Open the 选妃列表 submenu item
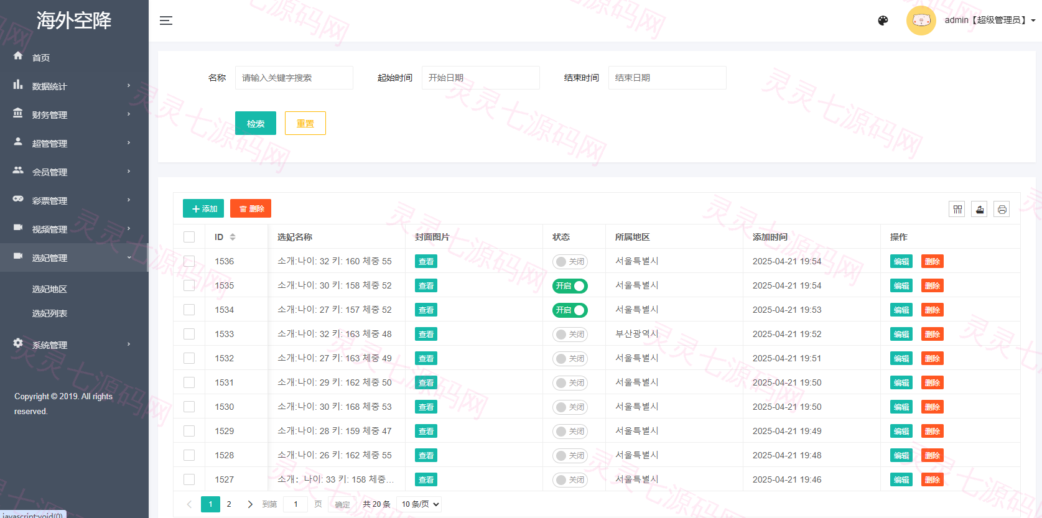Image resolution: width=1042 pixels, height=518 pixels. tap(50, 313)
